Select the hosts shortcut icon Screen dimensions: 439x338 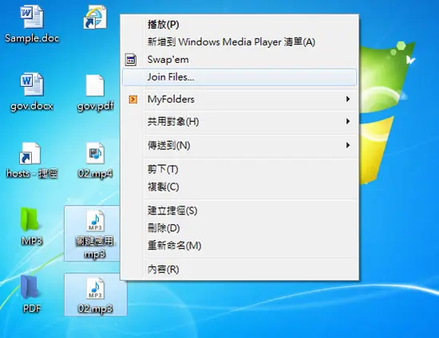pyautogui.click(x=30, y=153)
